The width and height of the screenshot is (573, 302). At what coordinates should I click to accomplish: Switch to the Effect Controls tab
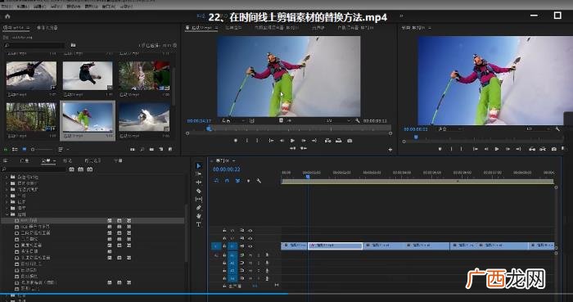[x=233, y=27]
